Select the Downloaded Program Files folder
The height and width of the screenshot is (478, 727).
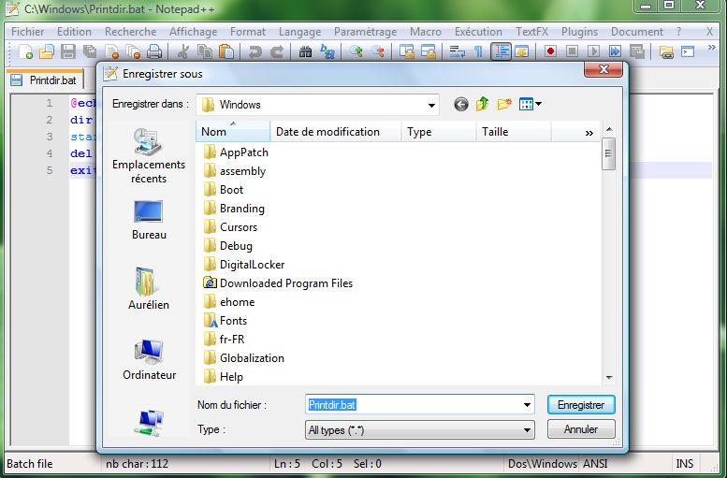278,282
